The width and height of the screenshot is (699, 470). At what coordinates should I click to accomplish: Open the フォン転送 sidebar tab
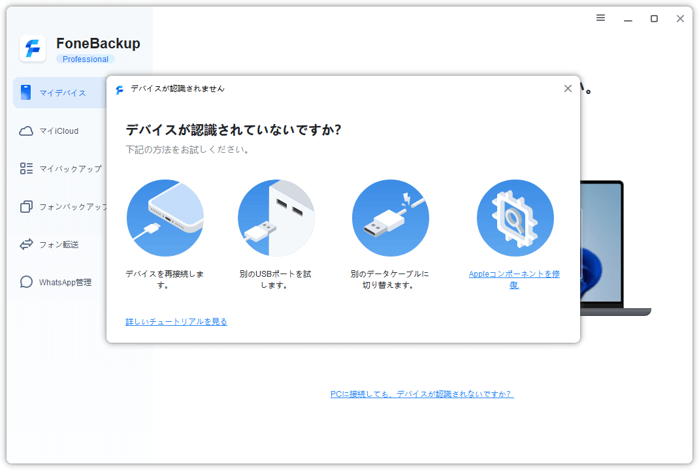(59, 245)
